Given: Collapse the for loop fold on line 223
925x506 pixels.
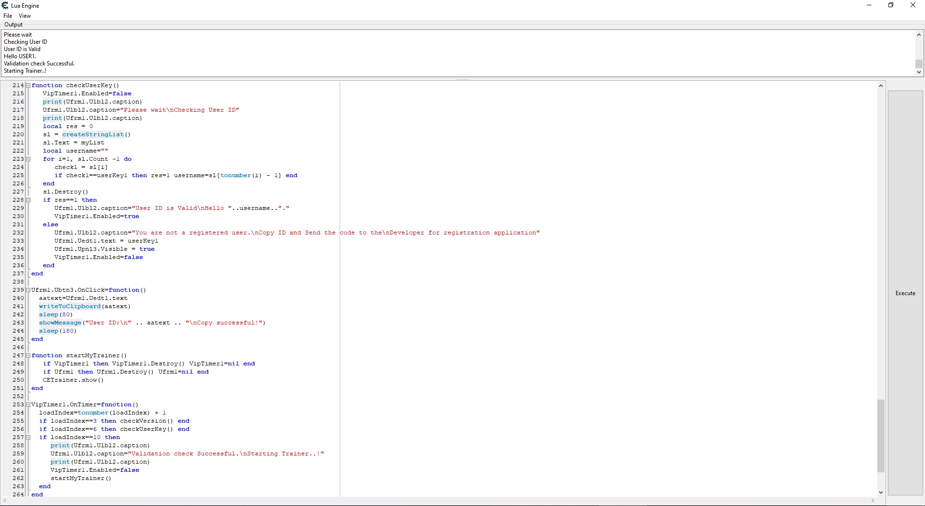Looking at the screenshot, I should tap(28, 159).
